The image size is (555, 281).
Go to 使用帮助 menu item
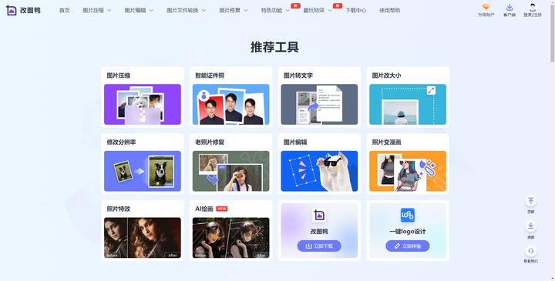(390, 10)
